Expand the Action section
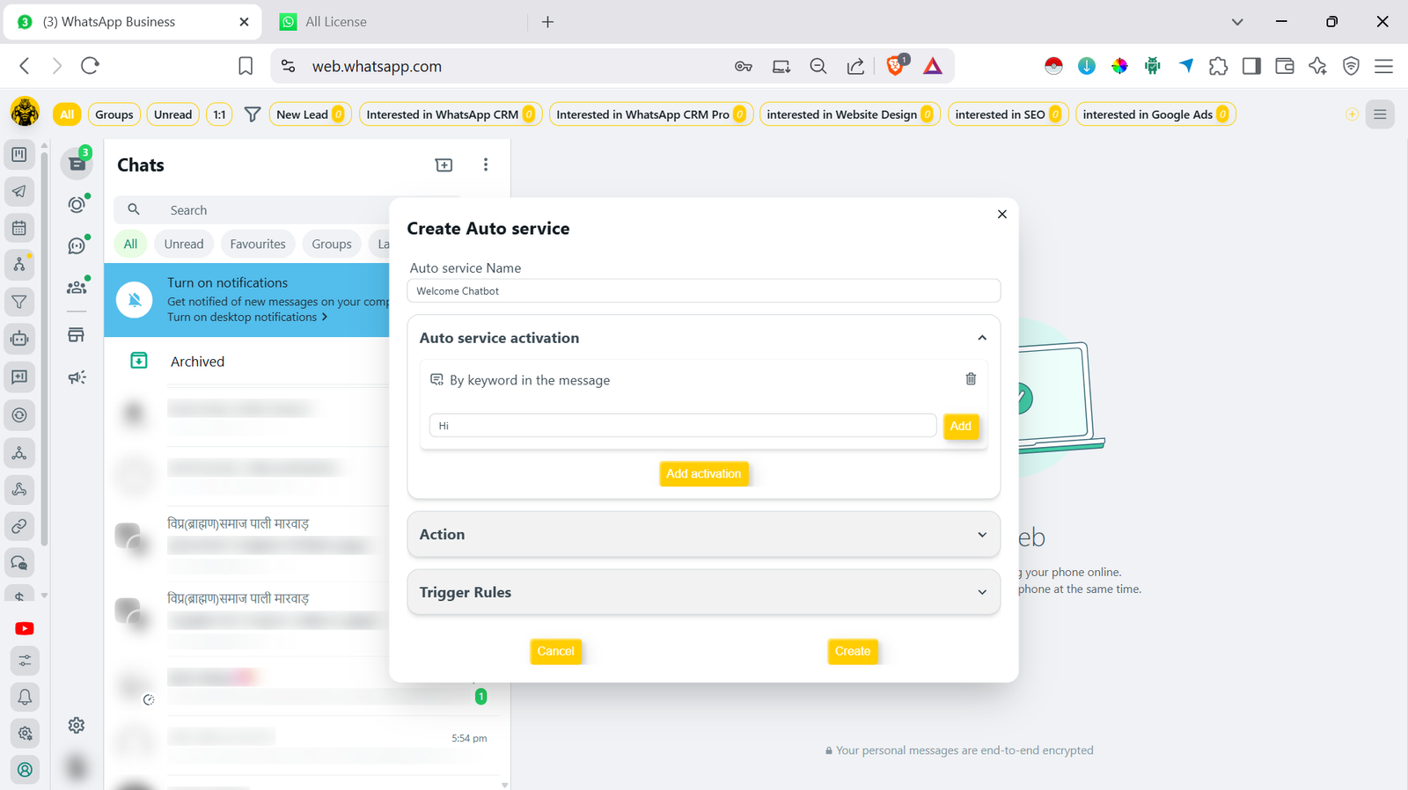Image resolution: width=1408 pixels, height=790 pixels. 982,535
